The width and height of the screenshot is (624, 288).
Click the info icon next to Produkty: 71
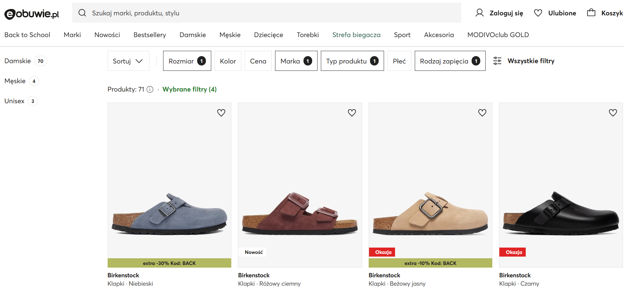[x=150, y=89]
